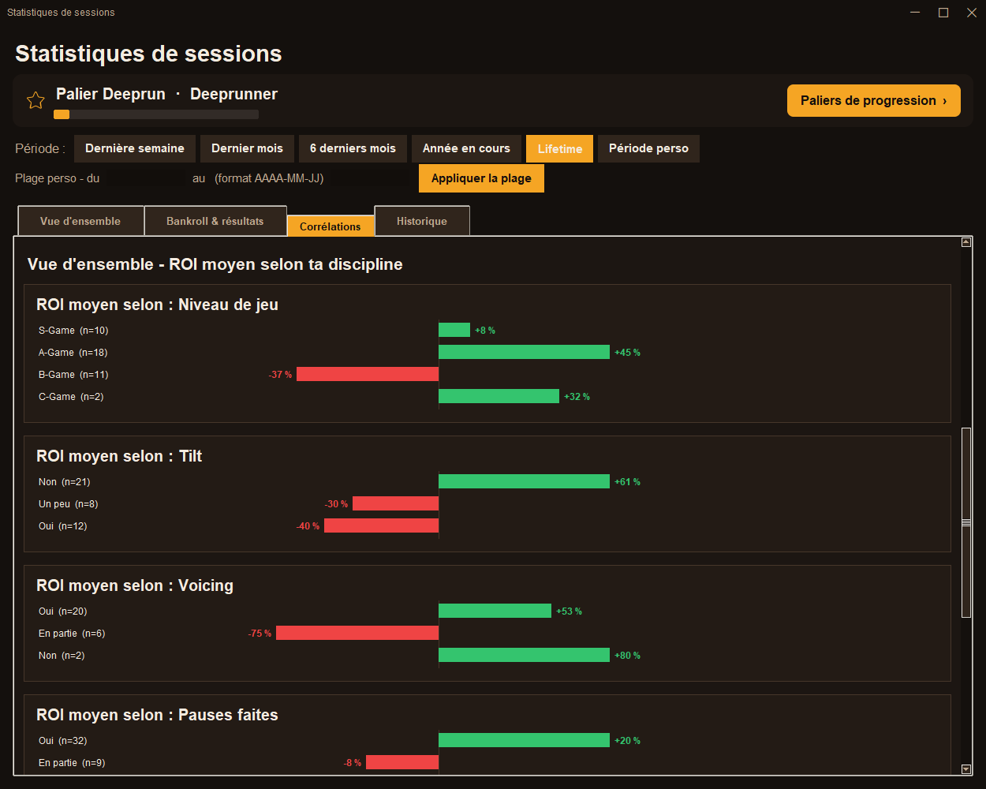Click the -37 % value on B-Game
The image size is (986, 789).
click(x=280, y=375)
